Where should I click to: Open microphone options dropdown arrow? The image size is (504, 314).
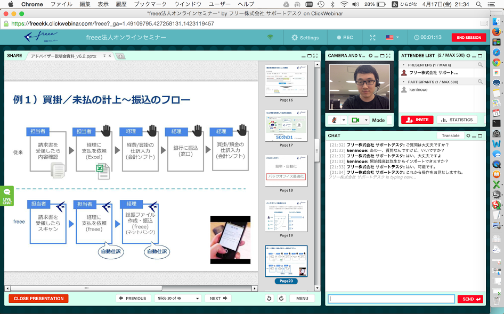tap(344, 120)
